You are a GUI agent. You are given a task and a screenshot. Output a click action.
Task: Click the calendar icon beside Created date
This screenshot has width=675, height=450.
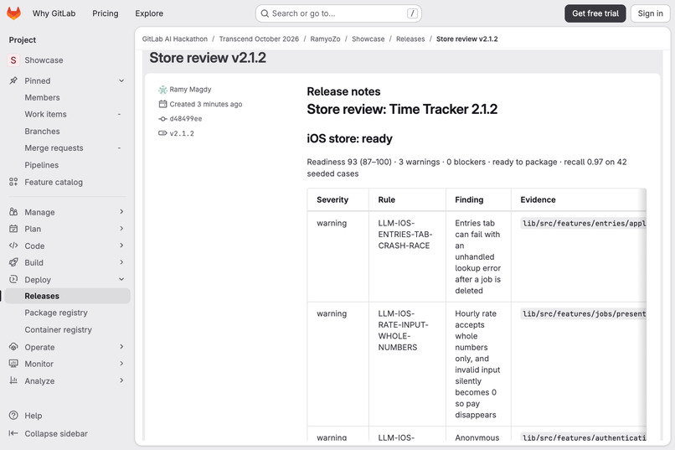click(162, 104)
